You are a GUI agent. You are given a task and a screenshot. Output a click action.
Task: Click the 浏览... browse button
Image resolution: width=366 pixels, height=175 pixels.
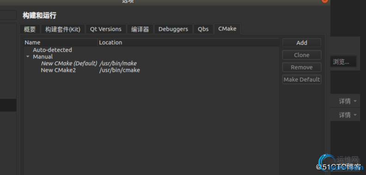point(343,62)
